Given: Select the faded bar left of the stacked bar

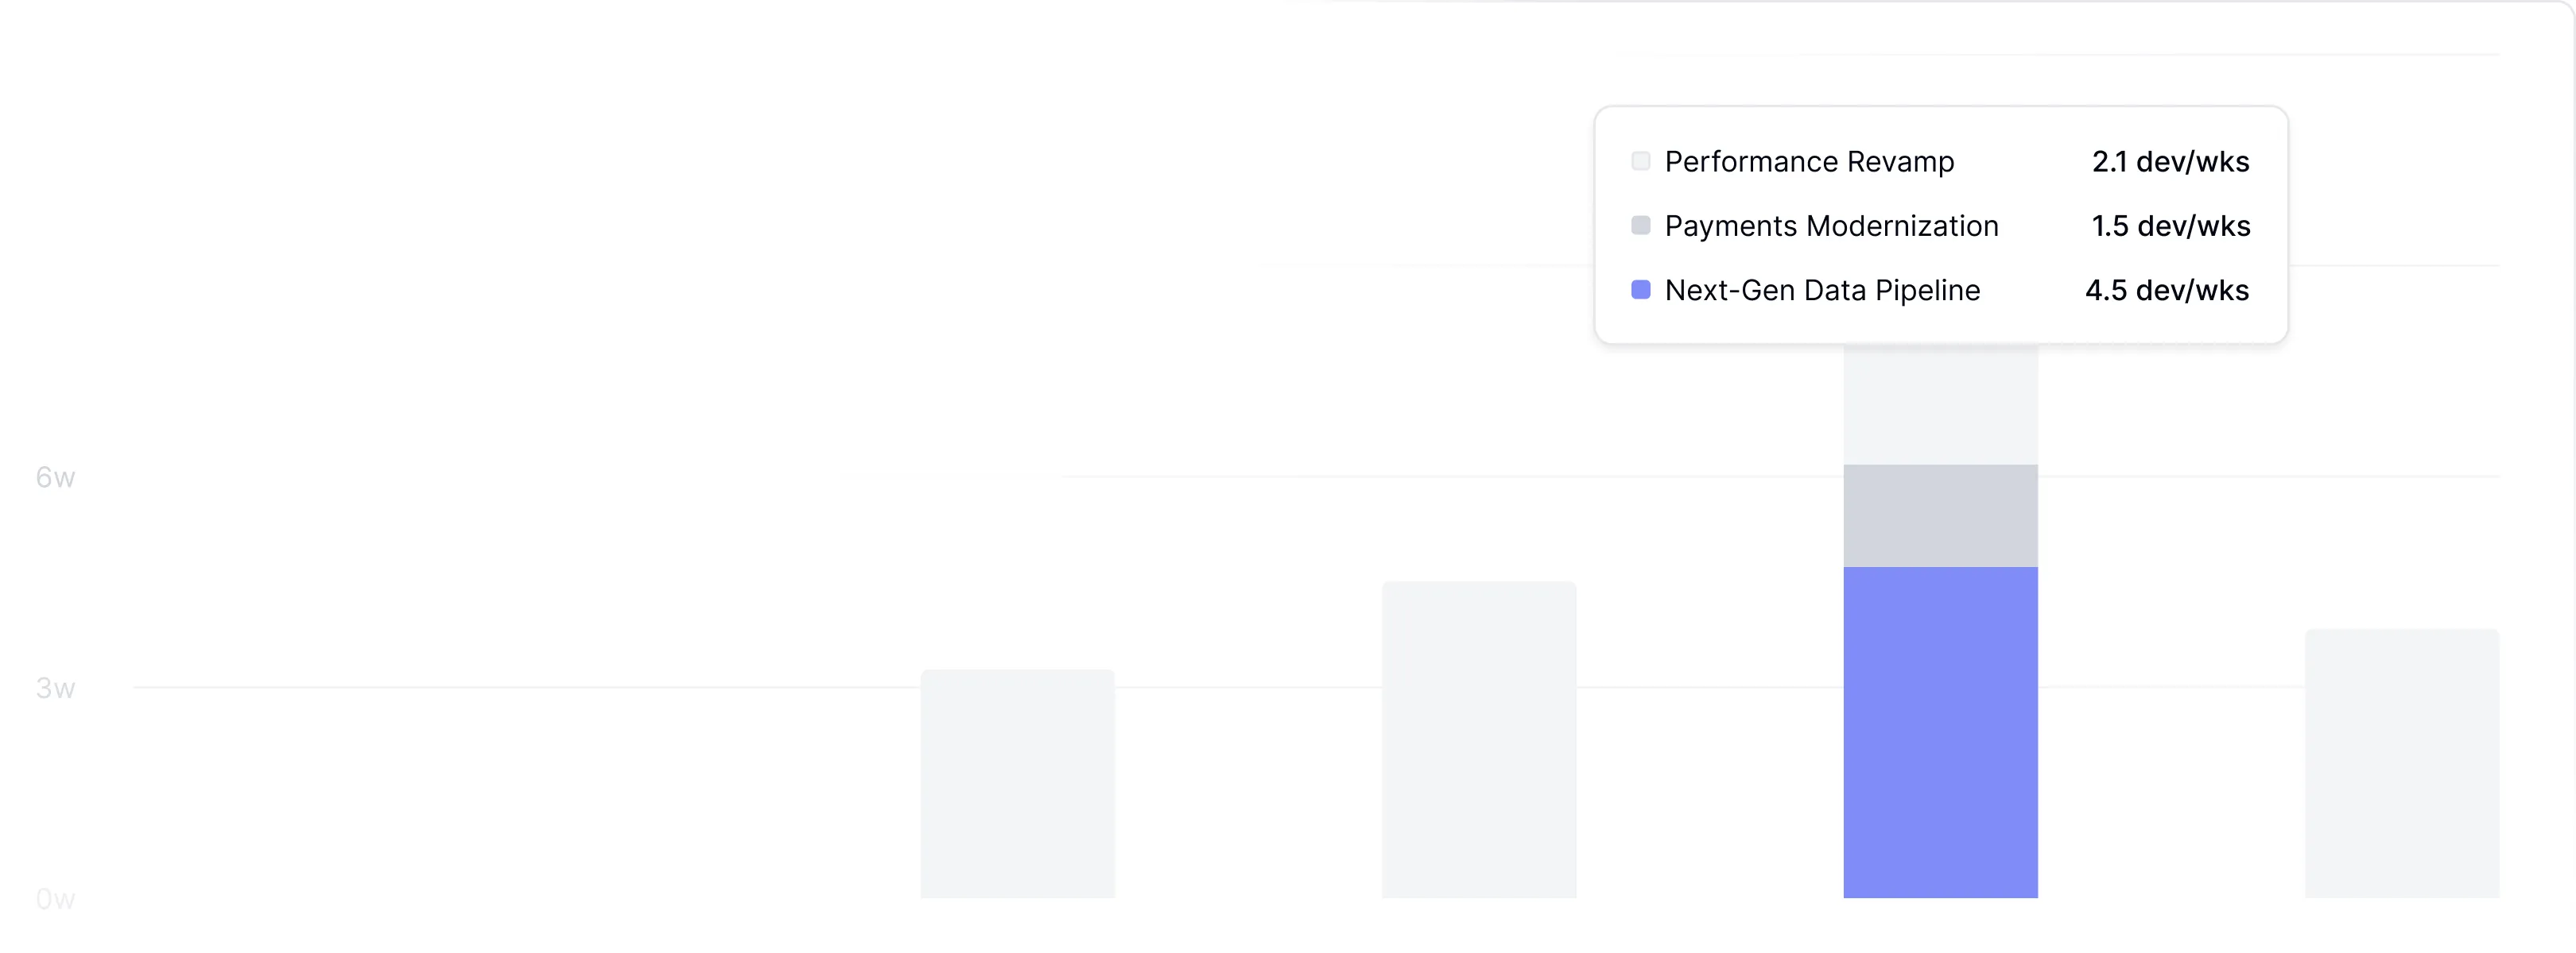Looking at the screenshot, I should pyautogui.click(x=1478, y=739).
